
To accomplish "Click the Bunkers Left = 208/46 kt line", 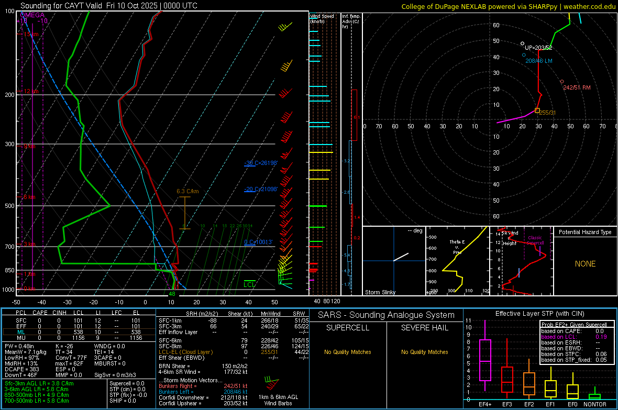I will 203,392.
